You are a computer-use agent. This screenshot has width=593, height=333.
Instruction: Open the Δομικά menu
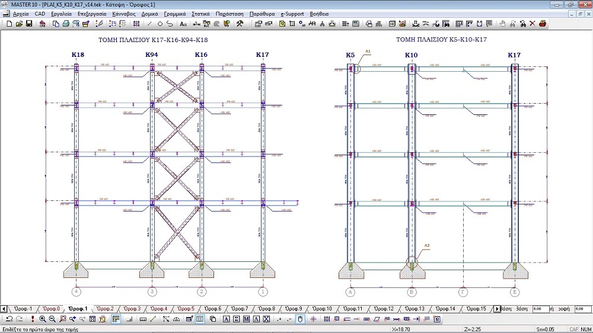150,14
